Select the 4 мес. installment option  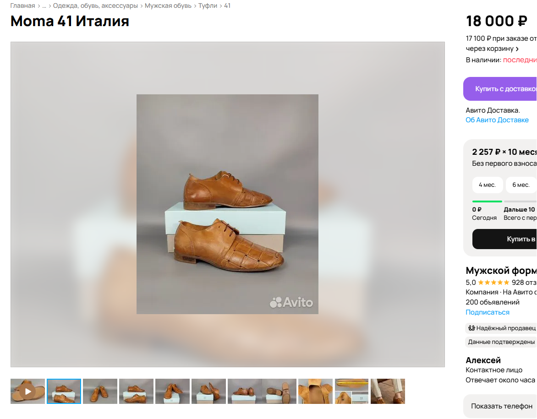click(487, 185)
